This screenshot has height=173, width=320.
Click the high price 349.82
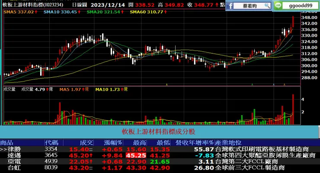(x=174, y=5)
